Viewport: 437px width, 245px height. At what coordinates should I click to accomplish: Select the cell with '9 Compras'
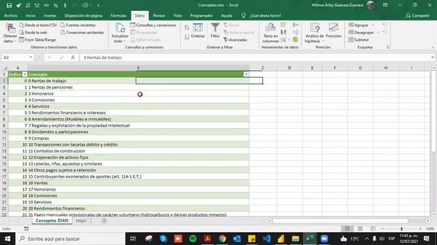pyautogui.click(x=138, y=138)
